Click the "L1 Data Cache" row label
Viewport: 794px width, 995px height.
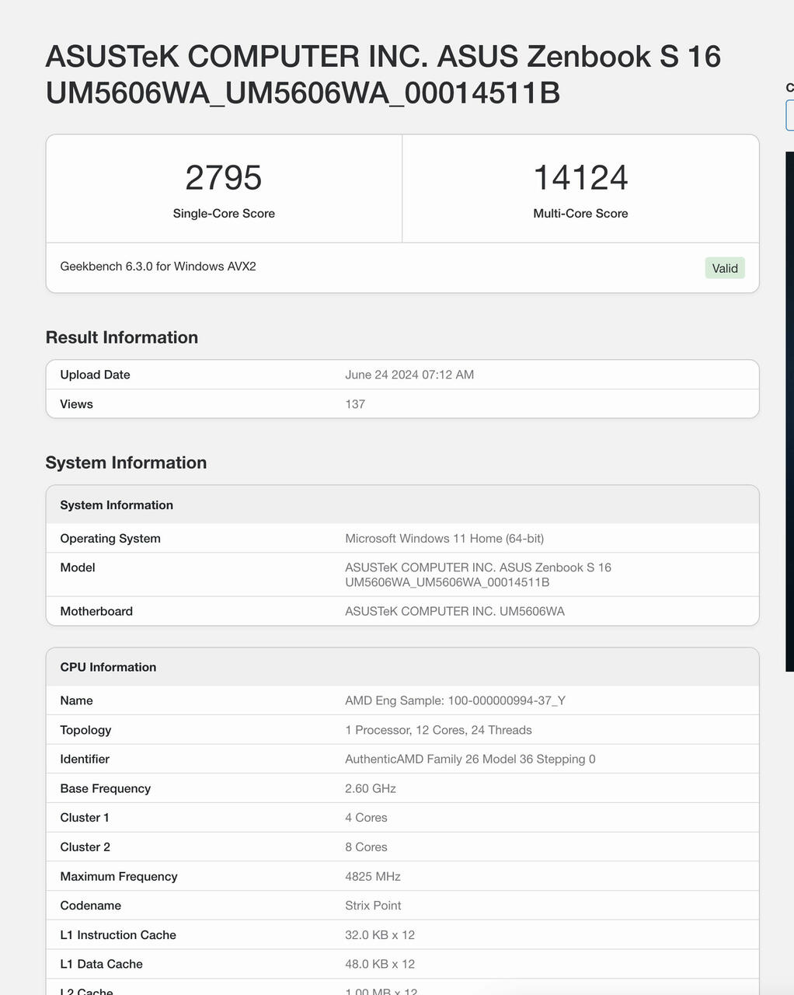102,965
